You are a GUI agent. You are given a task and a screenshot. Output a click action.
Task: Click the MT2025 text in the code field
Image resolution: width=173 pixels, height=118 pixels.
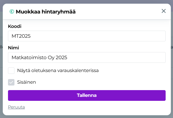coord(21,36)
